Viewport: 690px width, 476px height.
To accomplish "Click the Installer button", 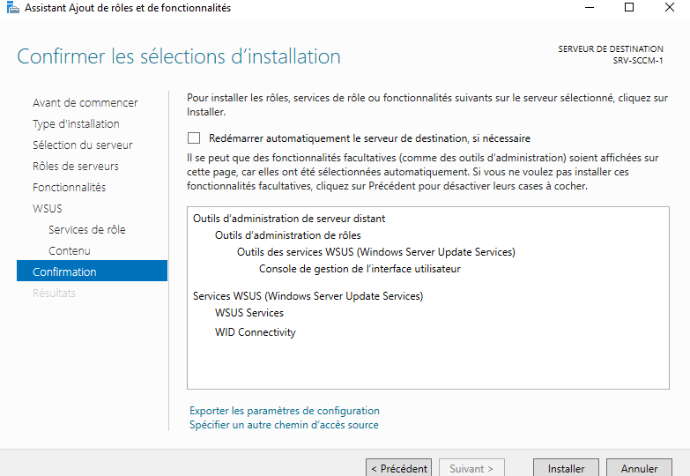I will 566,468.
